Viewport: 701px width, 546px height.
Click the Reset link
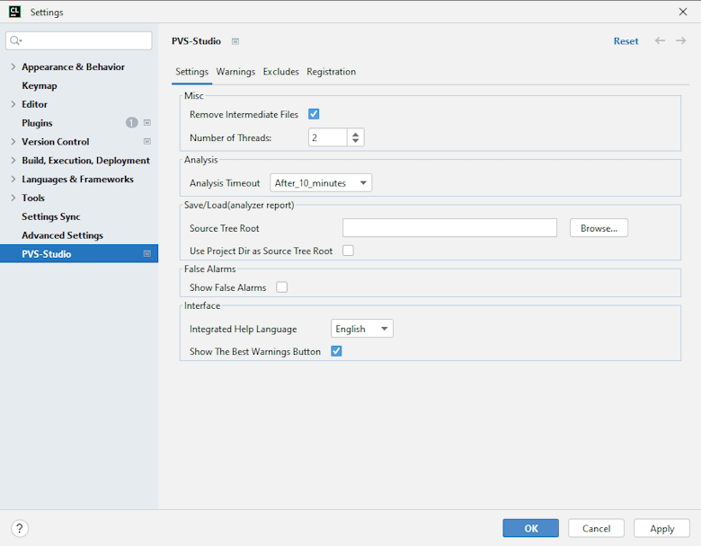click(626, 41)
